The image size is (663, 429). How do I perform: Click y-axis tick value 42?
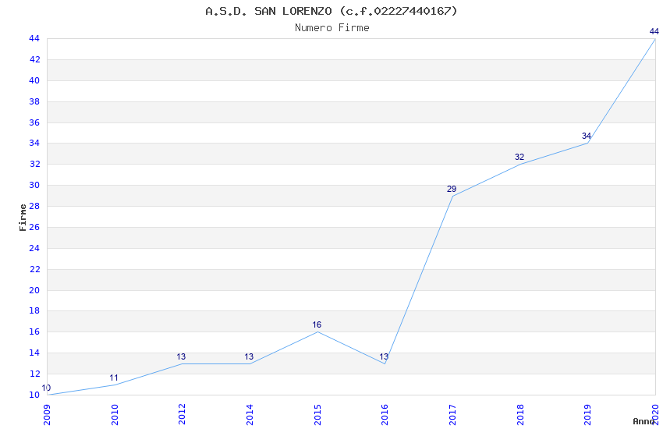pos(34,59)
